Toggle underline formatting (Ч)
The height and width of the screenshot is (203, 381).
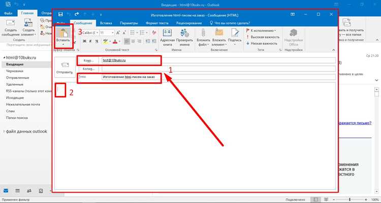tap(97, 41)
